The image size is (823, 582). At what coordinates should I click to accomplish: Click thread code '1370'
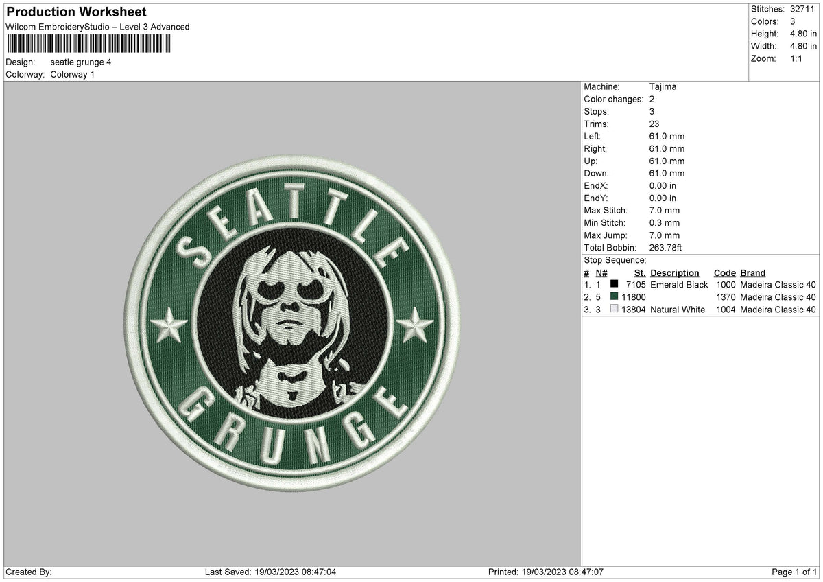pyautogui.click(x=726, y=296)
